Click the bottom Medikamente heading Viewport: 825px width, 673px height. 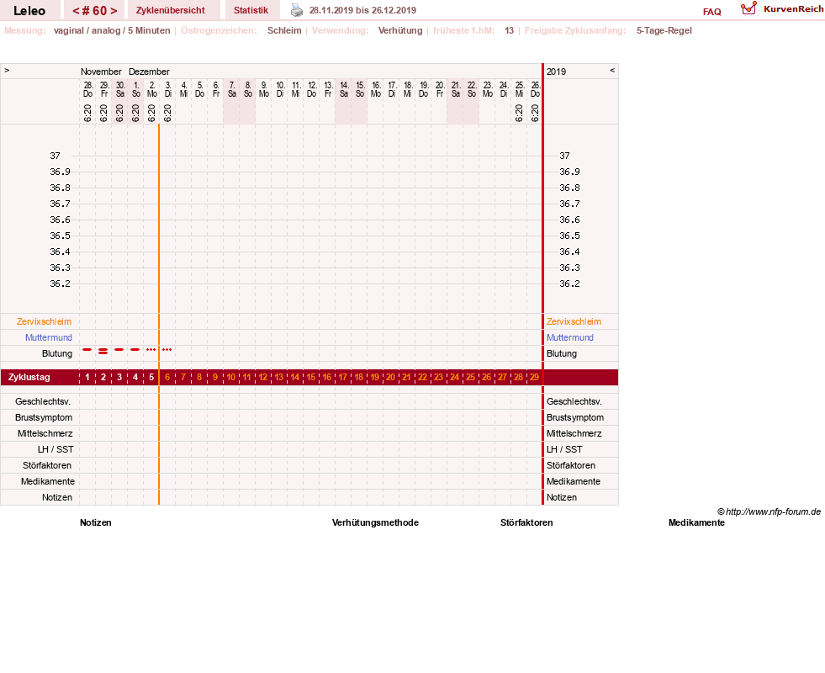coord(696,522)
